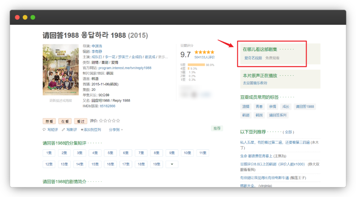The image size is (356, 197).
Task: Maximize the window with the green button
Action: point(33,17)
